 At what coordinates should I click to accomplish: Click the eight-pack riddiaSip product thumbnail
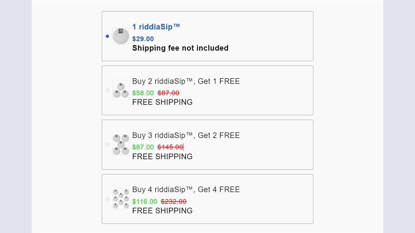121,199
